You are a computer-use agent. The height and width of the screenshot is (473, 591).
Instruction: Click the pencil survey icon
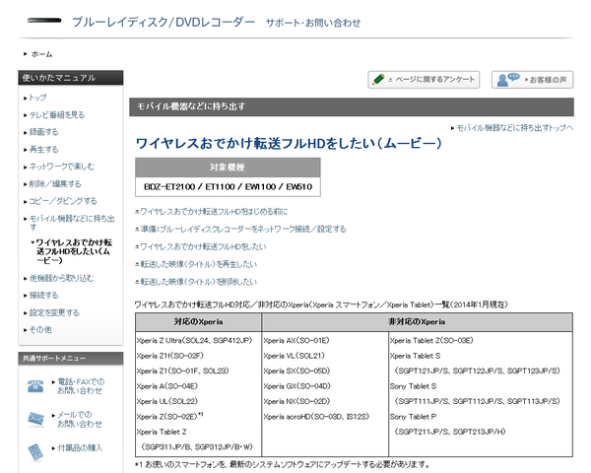[378, 79]
